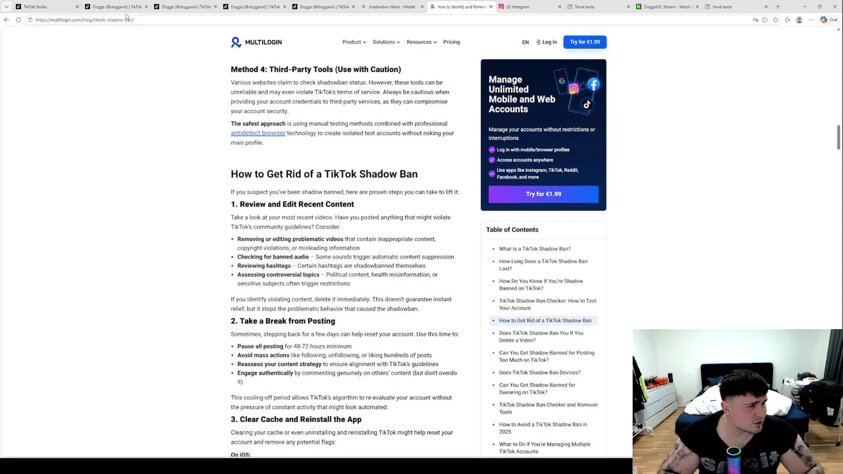Jump to What Is a TikTok Shadow Ban?

(535, 249)
